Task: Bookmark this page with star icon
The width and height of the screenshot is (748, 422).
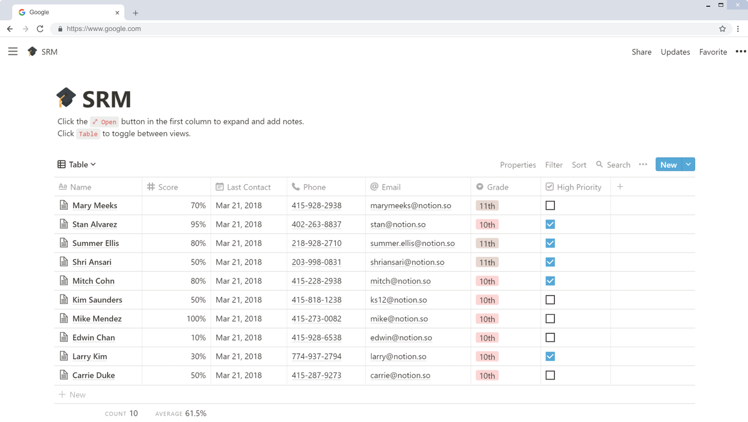Action: coord(722,29)
